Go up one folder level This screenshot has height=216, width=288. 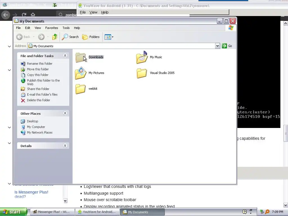click(55, 37)
